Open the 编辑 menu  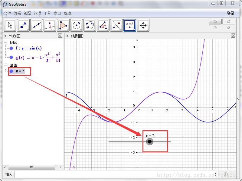17,13
